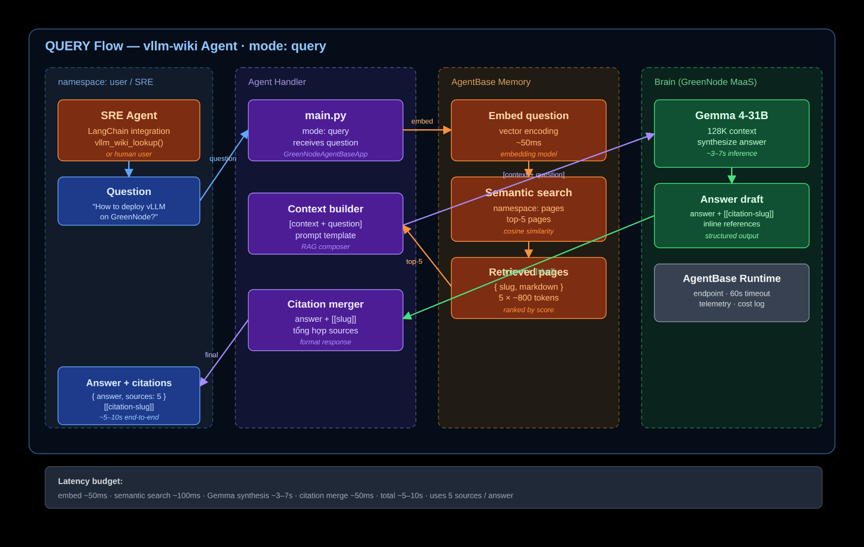Click the 'namespace: user / SRE' lane label
The height and width of the screenshot is (547, 864).
[x=106, y=82]
